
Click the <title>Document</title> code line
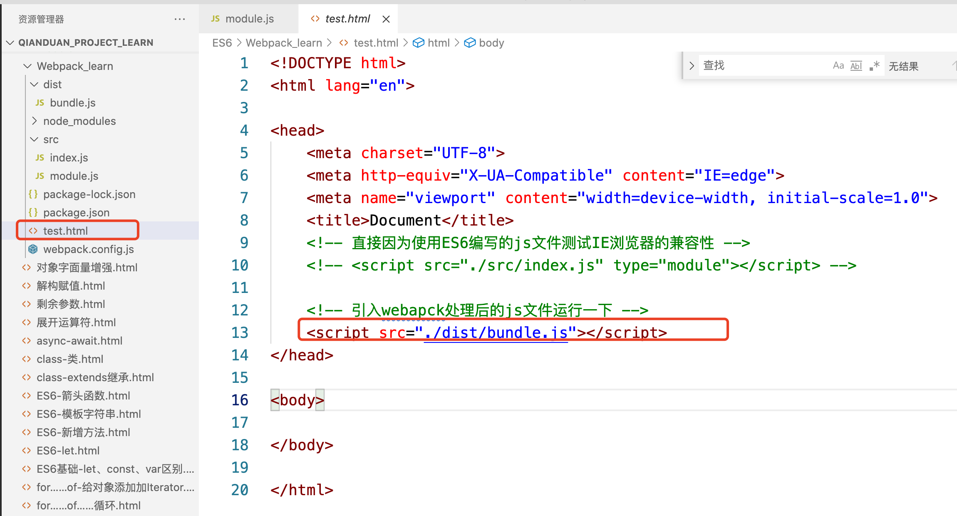click(410, 221)
